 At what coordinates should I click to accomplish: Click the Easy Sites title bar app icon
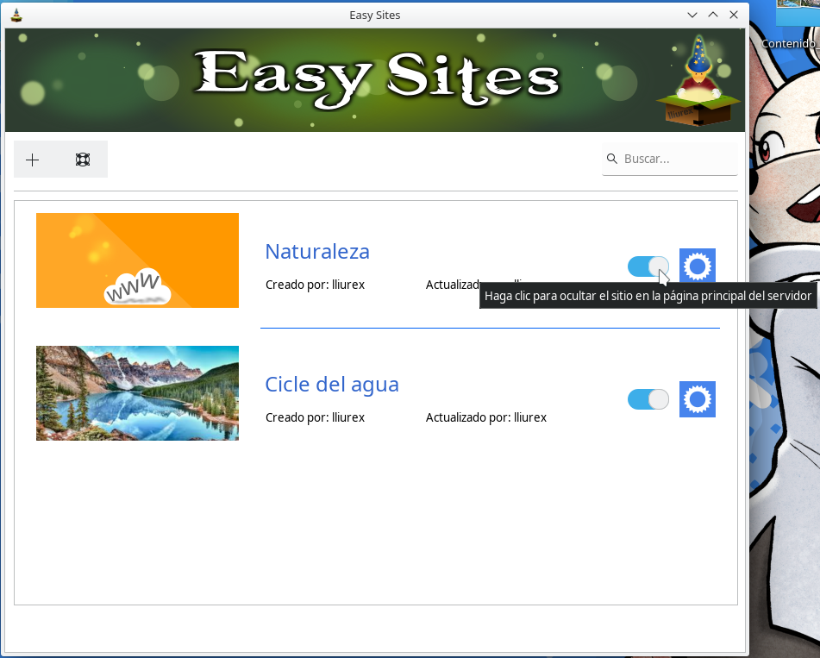pos(16,15)
